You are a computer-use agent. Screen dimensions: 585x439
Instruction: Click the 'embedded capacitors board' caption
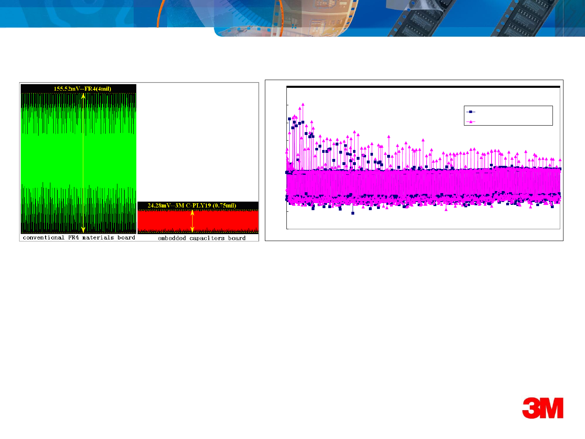point(201,238)
